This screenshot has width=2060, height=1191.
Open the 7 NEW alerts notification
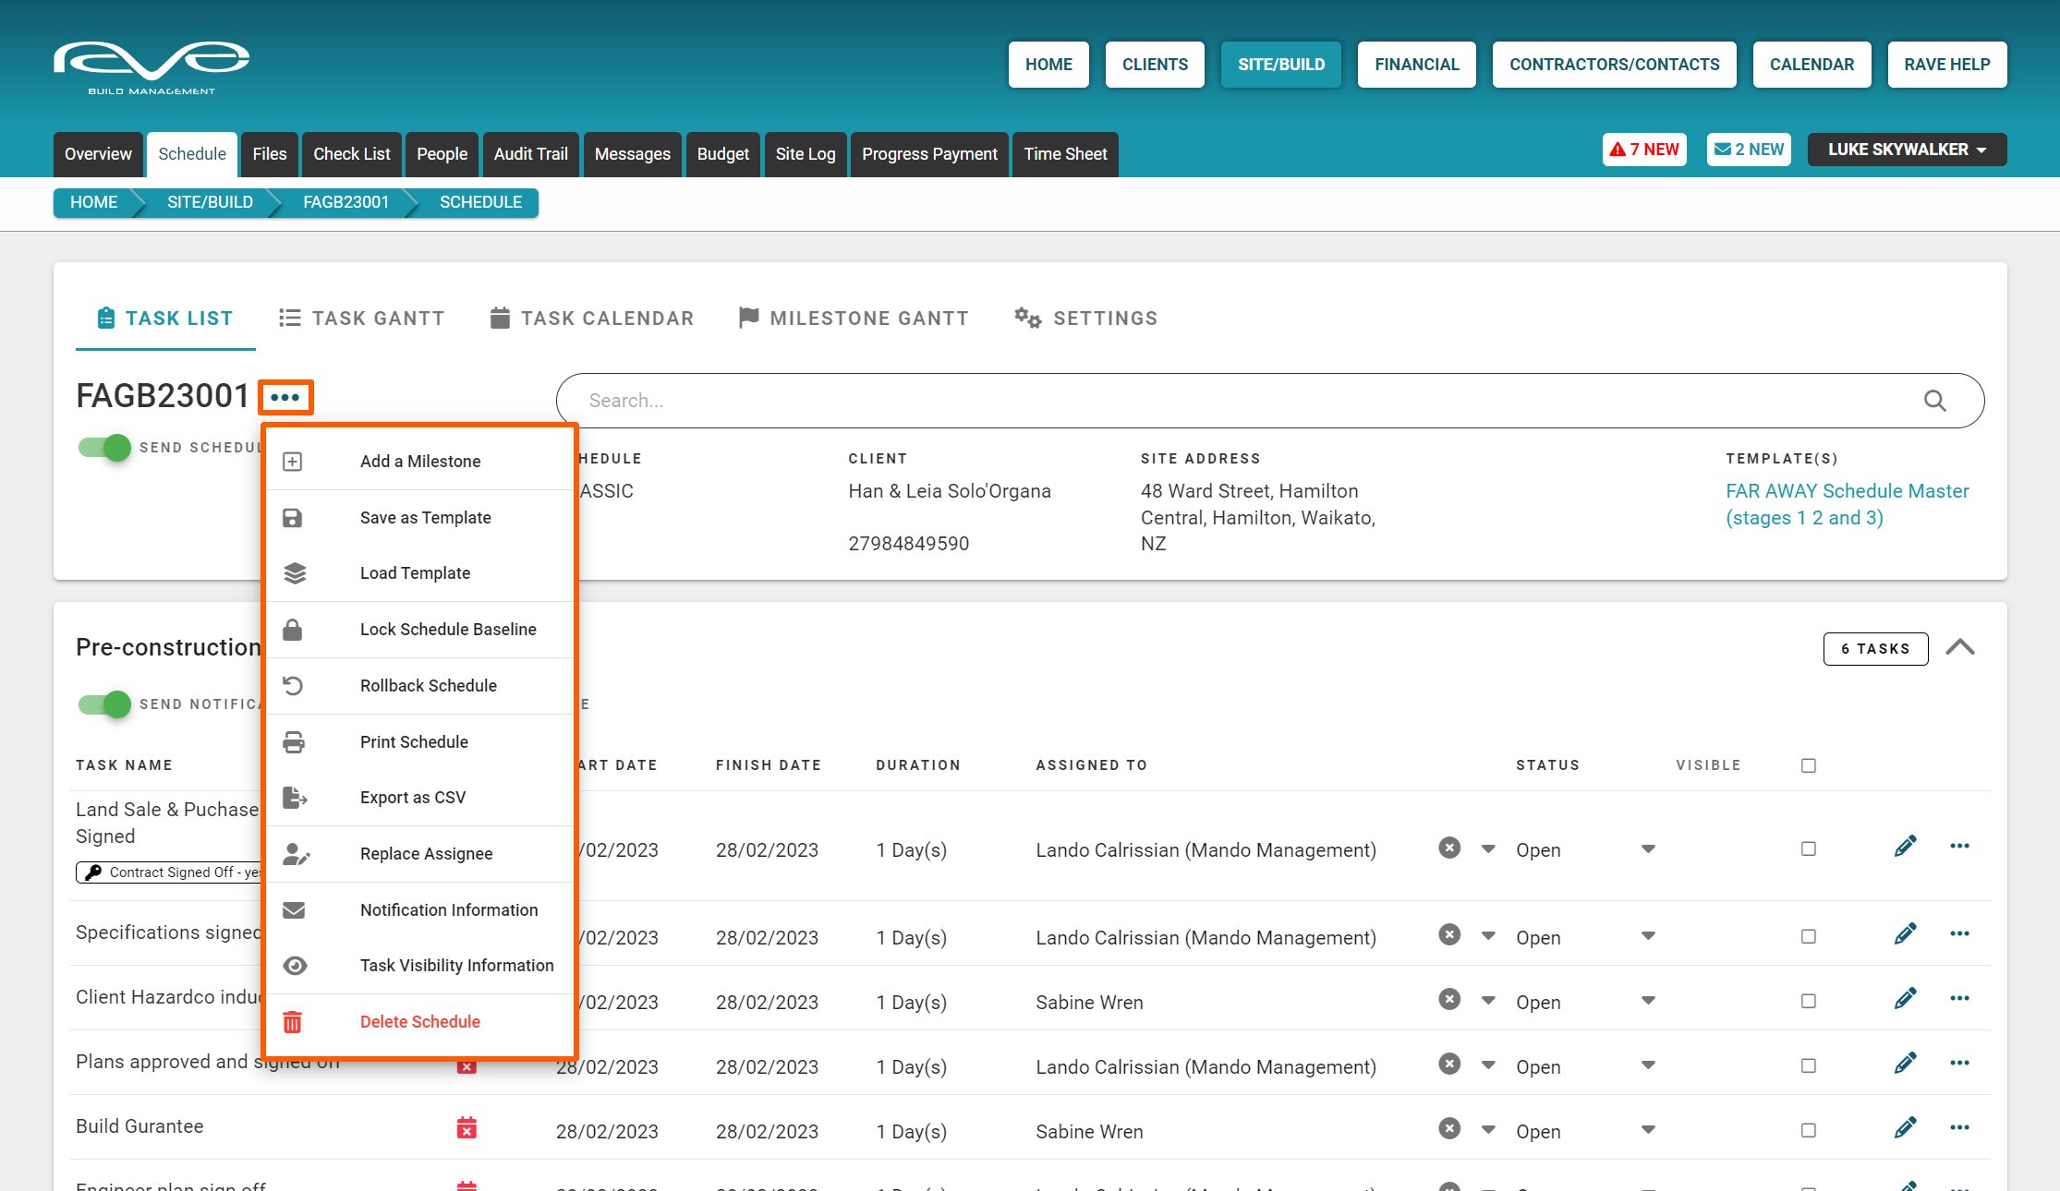coord(1644,150)
